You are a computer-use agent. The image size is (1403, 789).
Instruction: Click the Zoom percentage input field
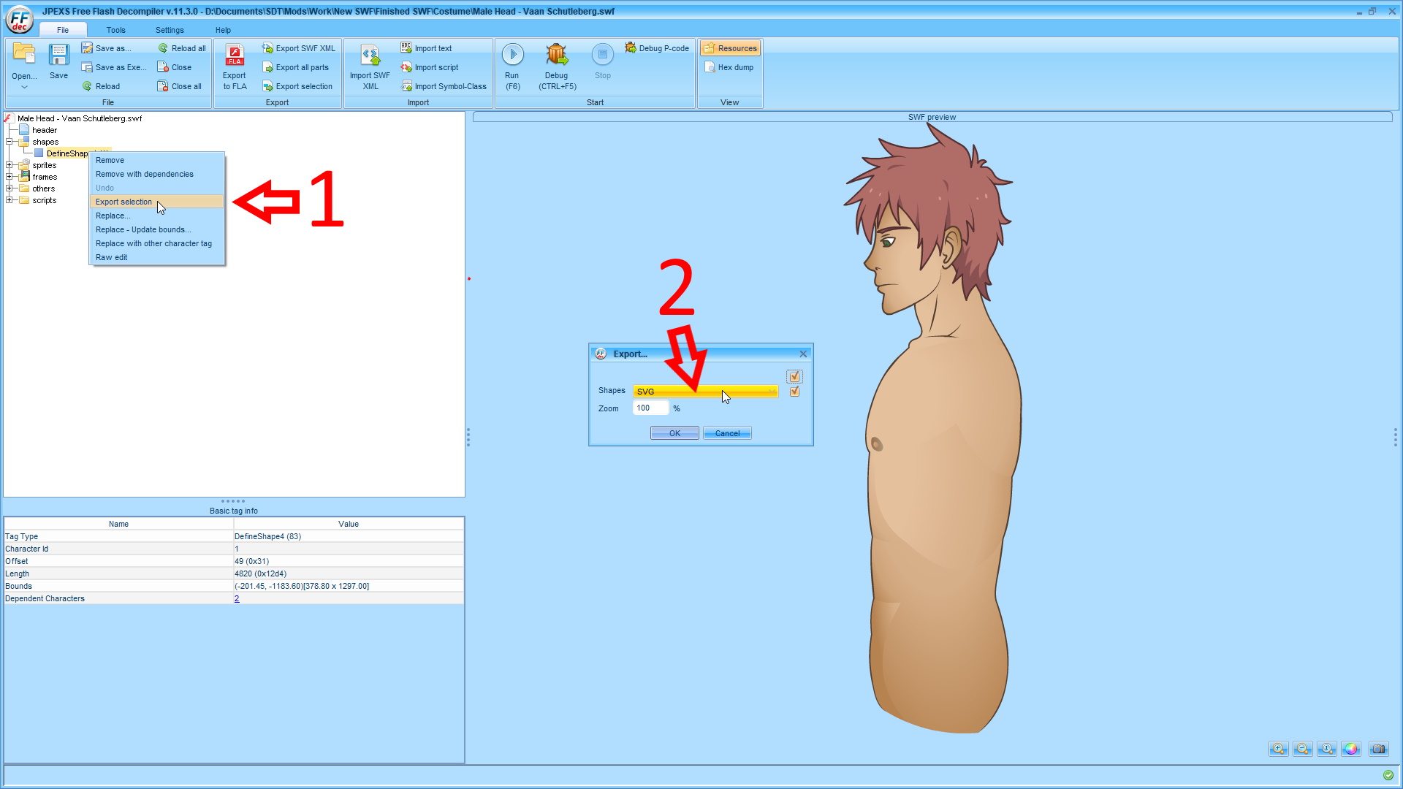coord(650,408)
